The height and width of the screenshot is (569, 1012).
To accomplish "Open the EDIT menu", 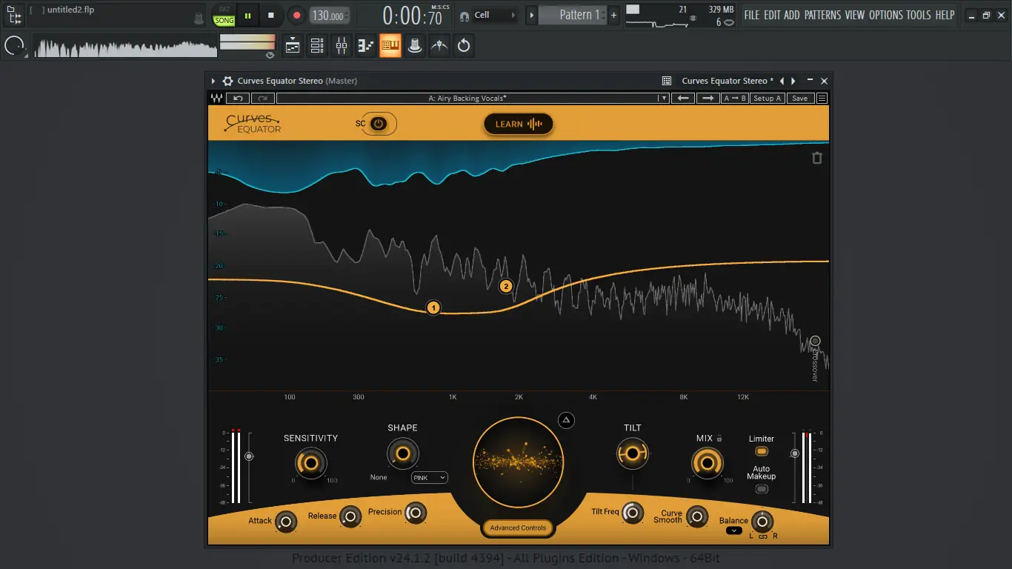I will (x=772, y=15).
